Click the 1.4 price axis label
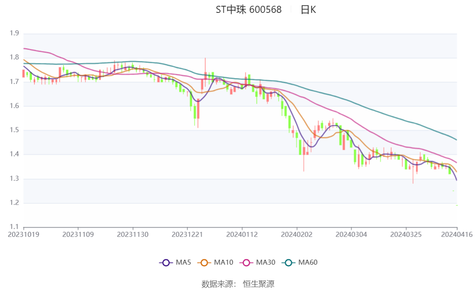The image size is (476, 290). pyautogui.click(x=14, y=154)
